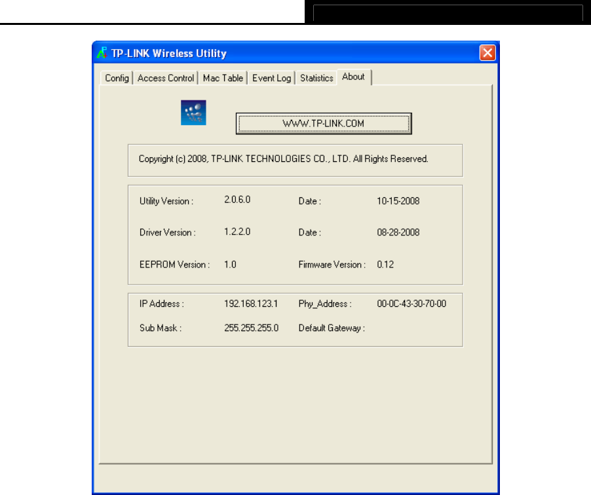Viewport: 591px width, 495px height.
Task: Click the Utility Version label
Action: point(166,201)
